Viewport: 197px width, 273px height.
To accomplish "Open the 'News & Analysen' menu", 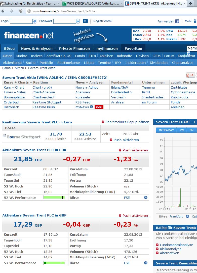I will 37,48.
